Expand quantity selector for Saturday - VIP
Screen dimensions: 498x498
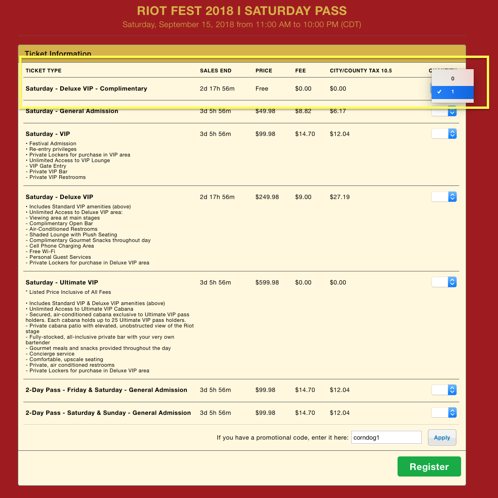444,134
